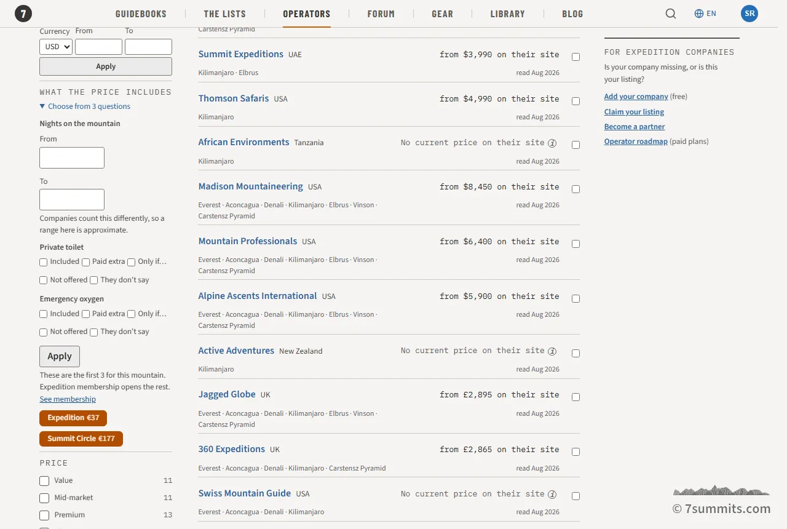Open the 360 Expeditions operator link
This screenshot has height=529, width=787.
pyautogui.click(x=232, y=449)
